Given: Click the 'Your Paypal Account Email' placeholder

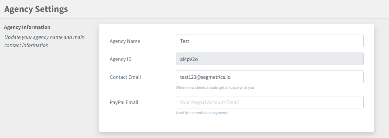Looking at the screenshot, I should 209,102.
